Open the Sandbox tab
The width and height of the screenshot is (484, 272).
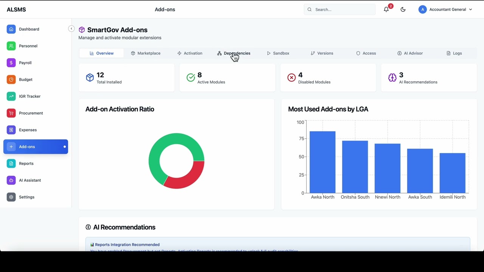pos(278,53)
